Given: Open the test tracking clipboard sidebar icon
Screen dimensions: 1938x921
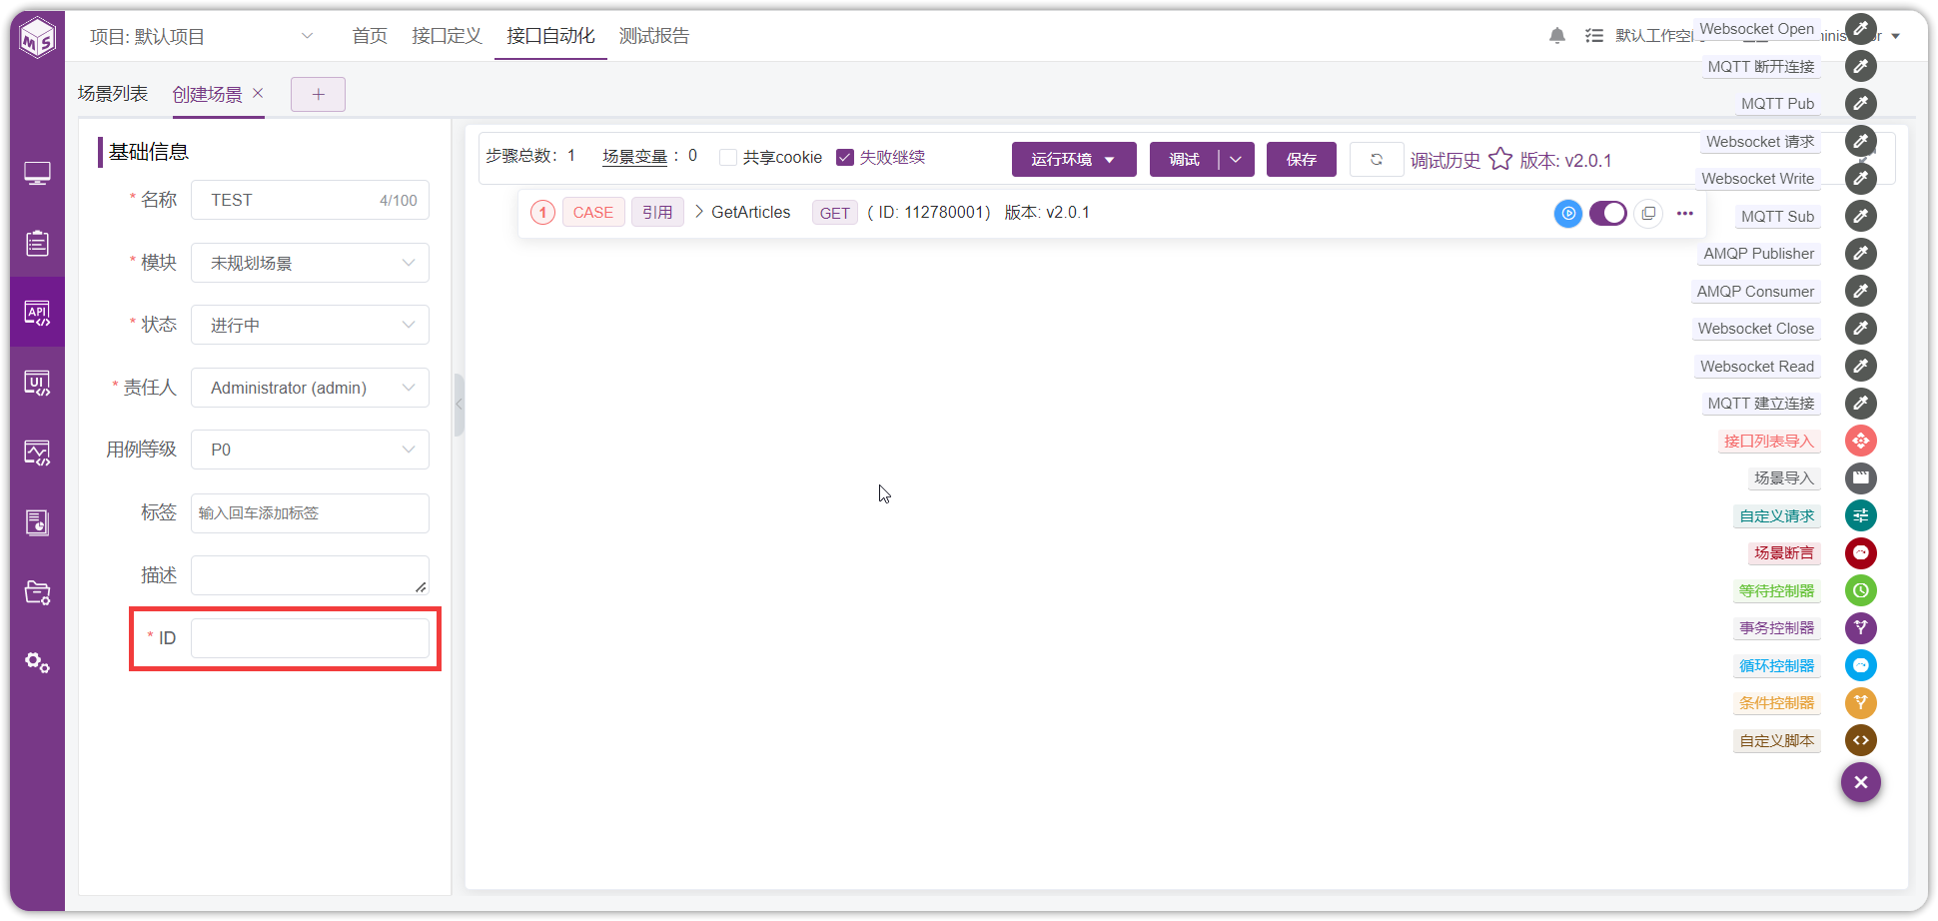Looking at the screenshot, I should (38, 243).
